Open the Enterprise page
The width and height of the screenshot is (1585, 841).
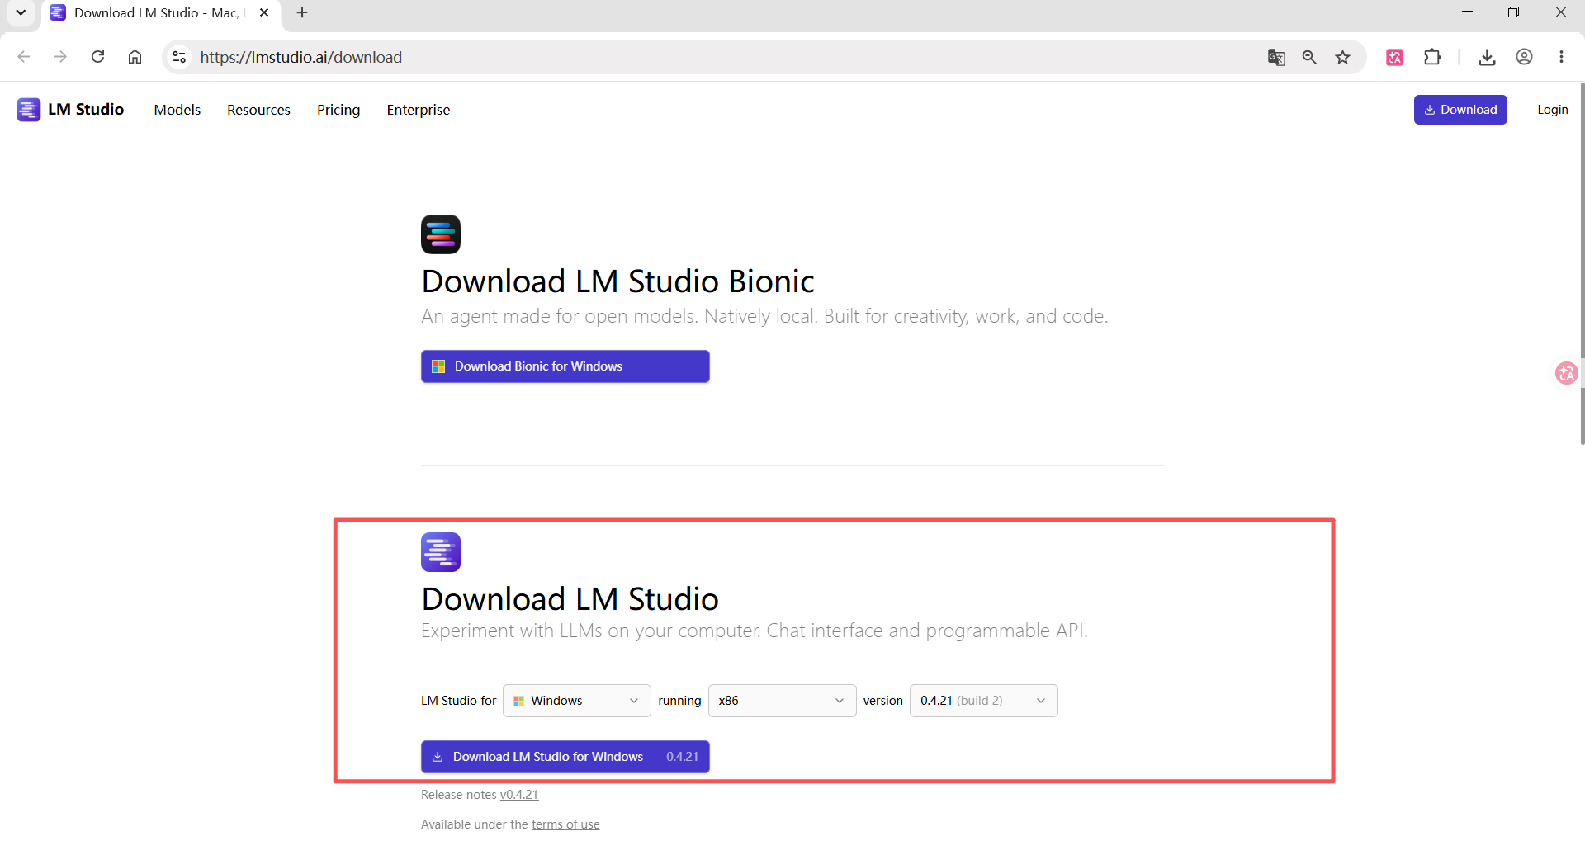click(x=419, y=110)
